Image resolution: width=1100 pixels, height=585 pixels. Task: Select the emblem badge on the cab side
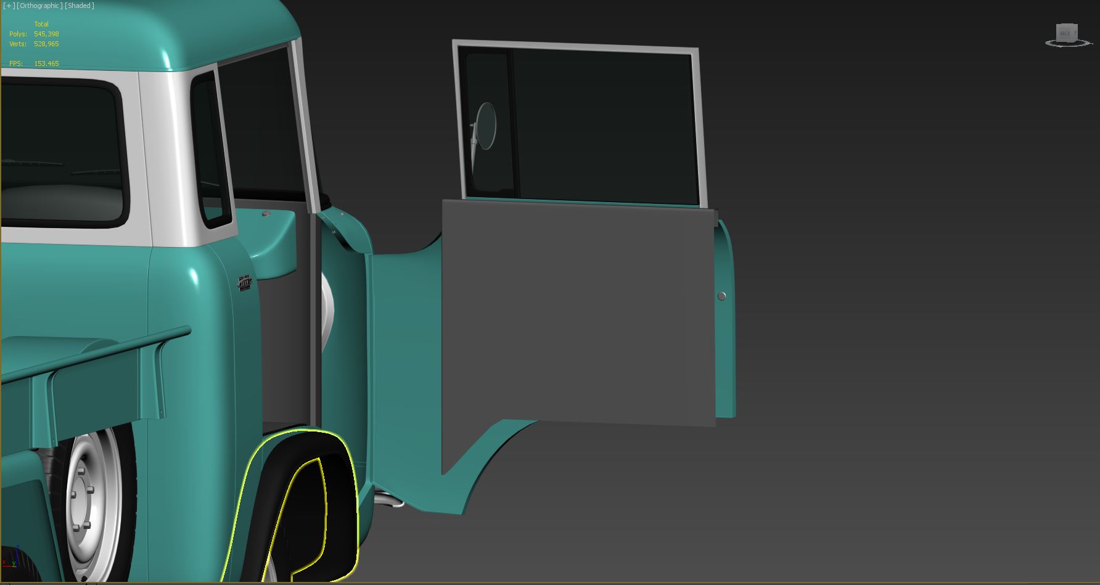click(245, 282)
